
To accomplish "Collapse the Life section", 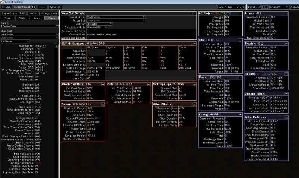I will coord(240,40).
